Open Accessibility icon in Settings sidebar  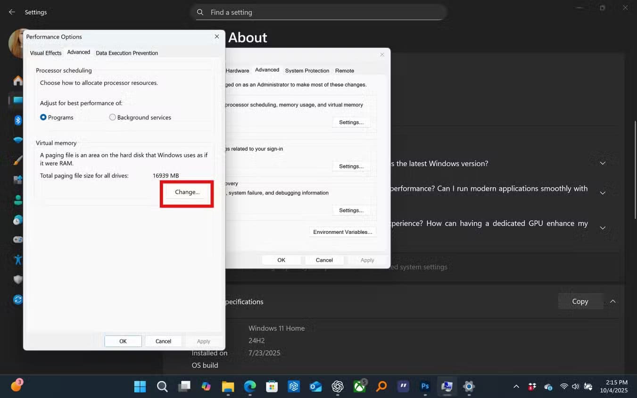18,259
